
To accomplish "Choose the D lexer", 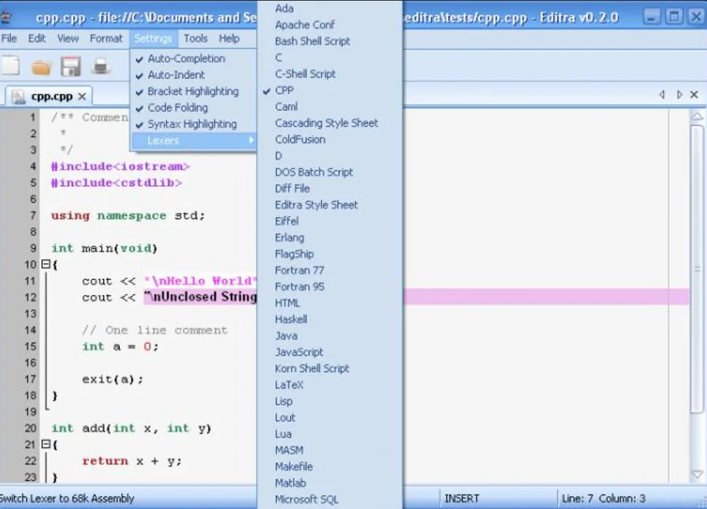I will (330, 156).
